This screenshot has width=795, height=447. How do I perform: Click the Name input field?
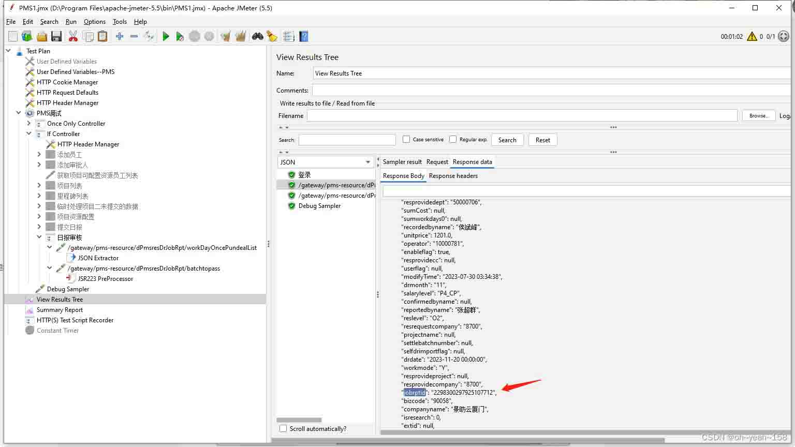(552, 73)
